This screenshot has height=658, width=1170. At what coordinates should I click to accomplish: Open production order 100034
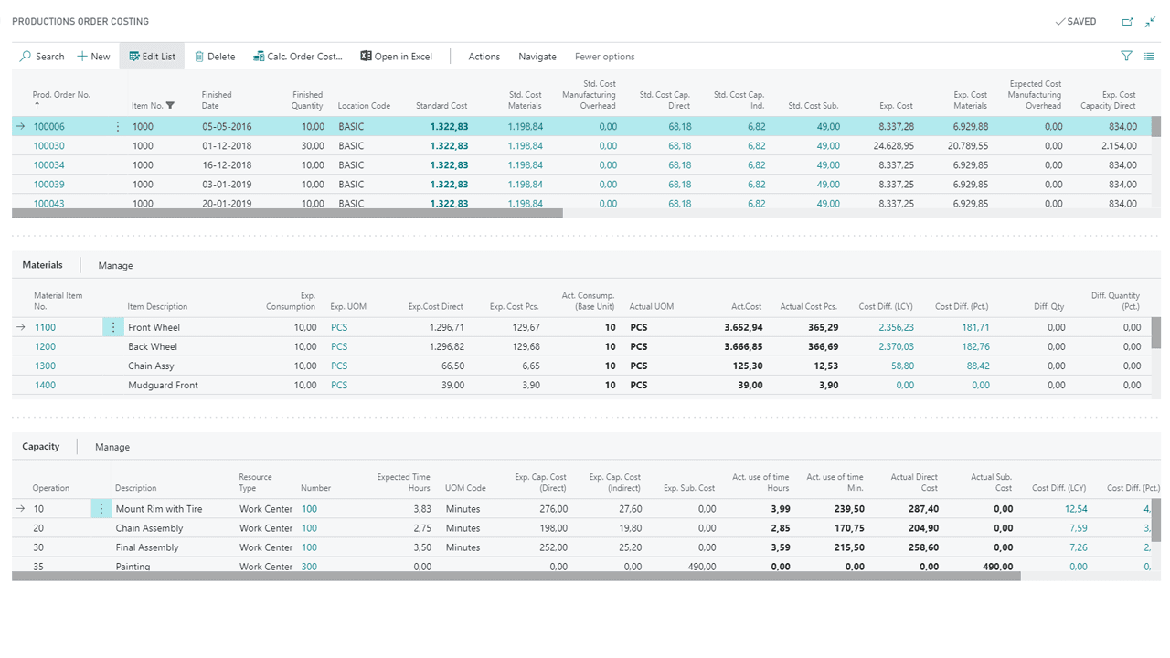click(49, 165)
